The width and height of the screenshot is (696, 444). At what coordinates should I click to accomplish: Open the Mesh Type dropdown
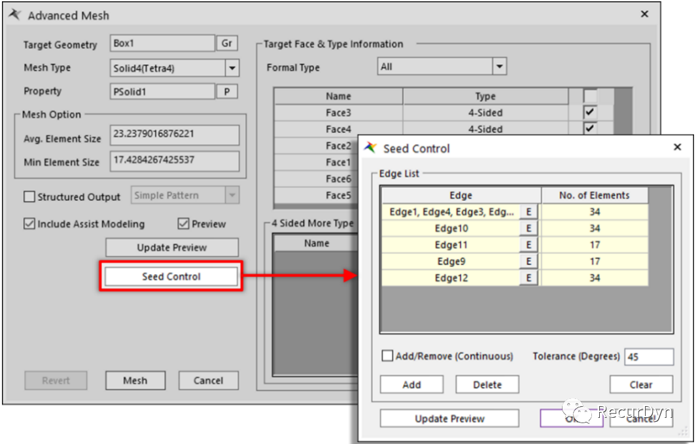click(x=232, y=68)
